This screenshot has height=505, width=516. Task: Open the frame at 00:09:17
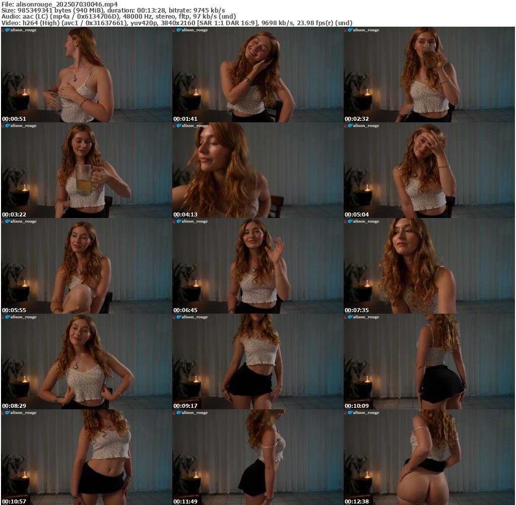[x=257, y=362]
